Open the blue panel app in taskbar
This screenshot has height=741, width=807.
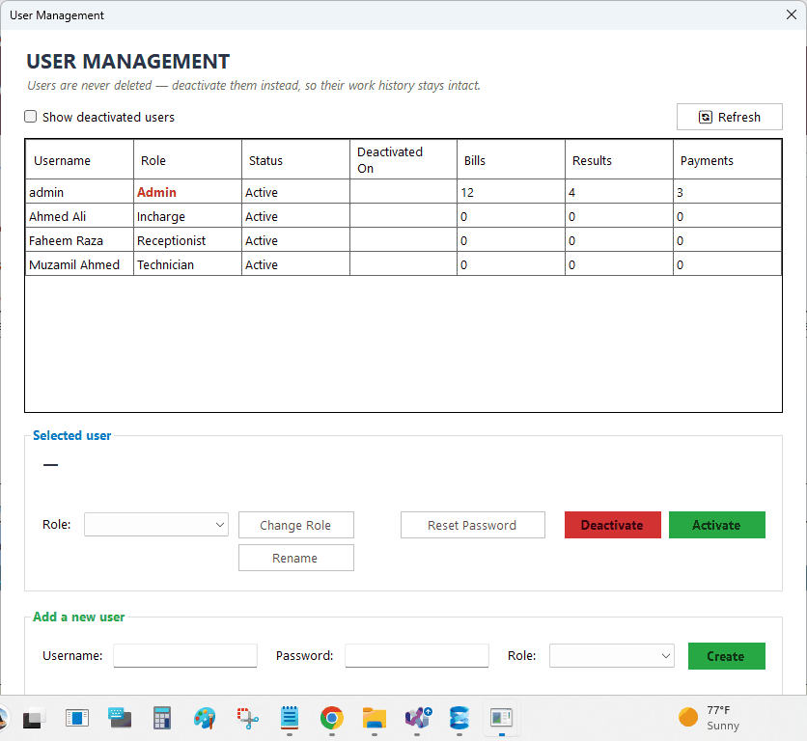pyautogui.click(x=77, y=718)
